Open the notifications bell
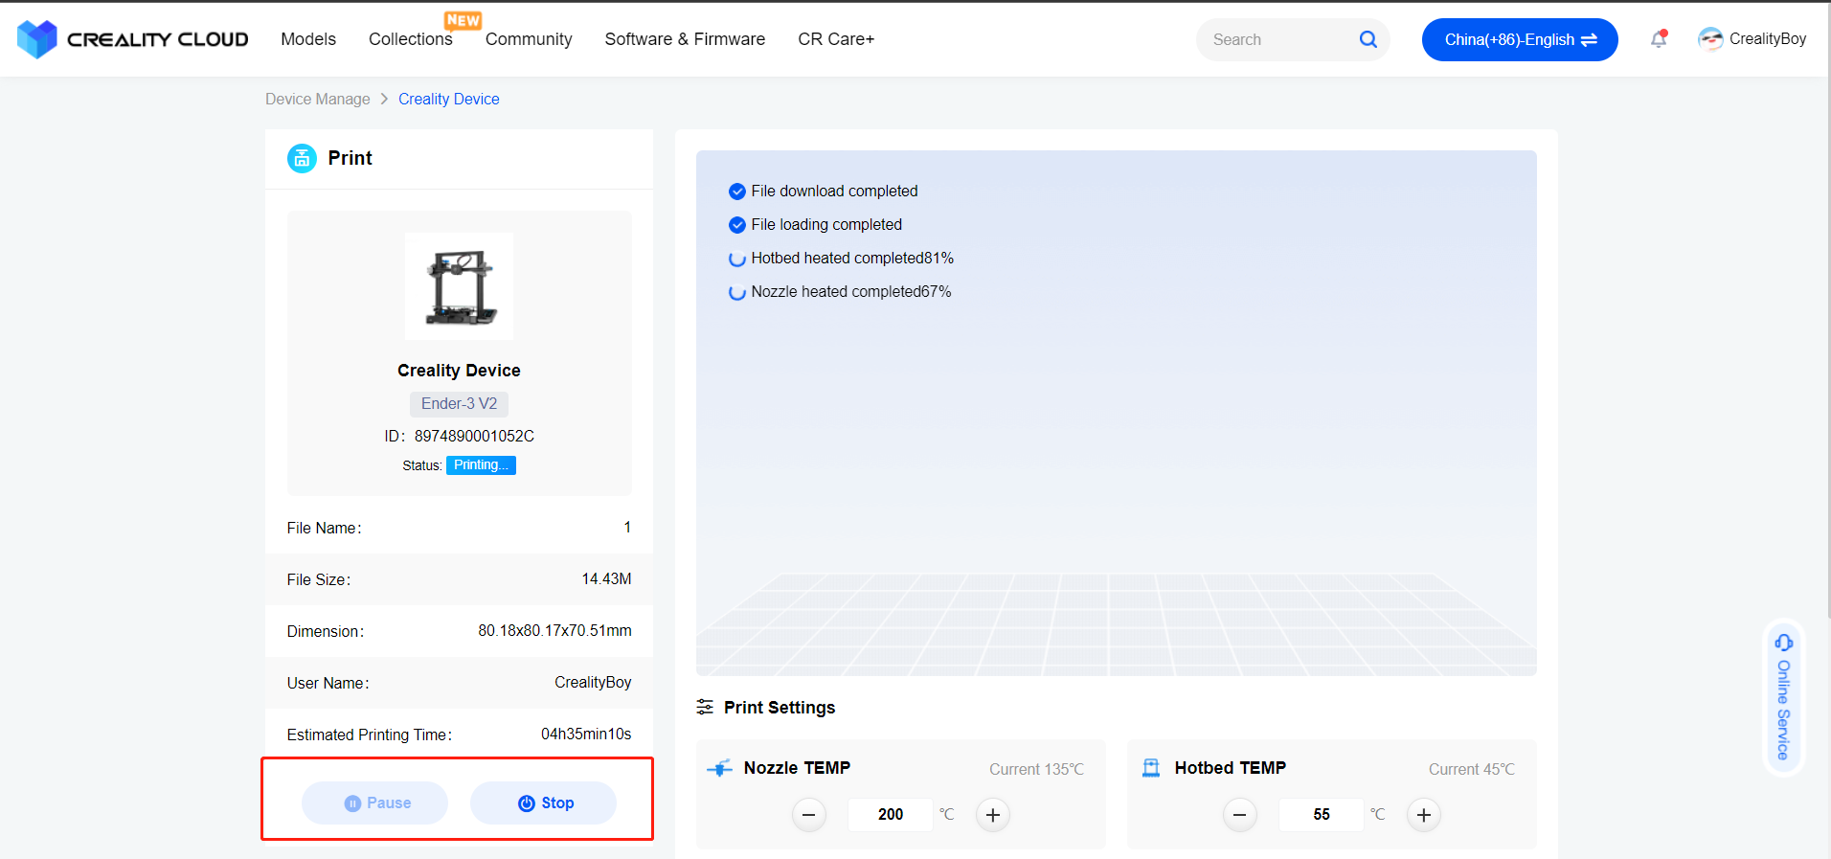This screenshot has height=859, width=1831. coord(1659,39)
